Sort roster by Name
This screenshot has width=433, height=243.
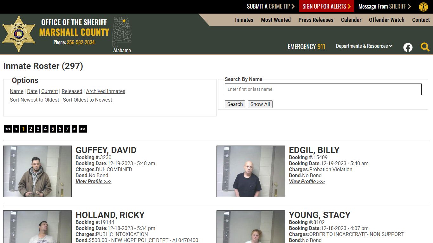(16, 91)
